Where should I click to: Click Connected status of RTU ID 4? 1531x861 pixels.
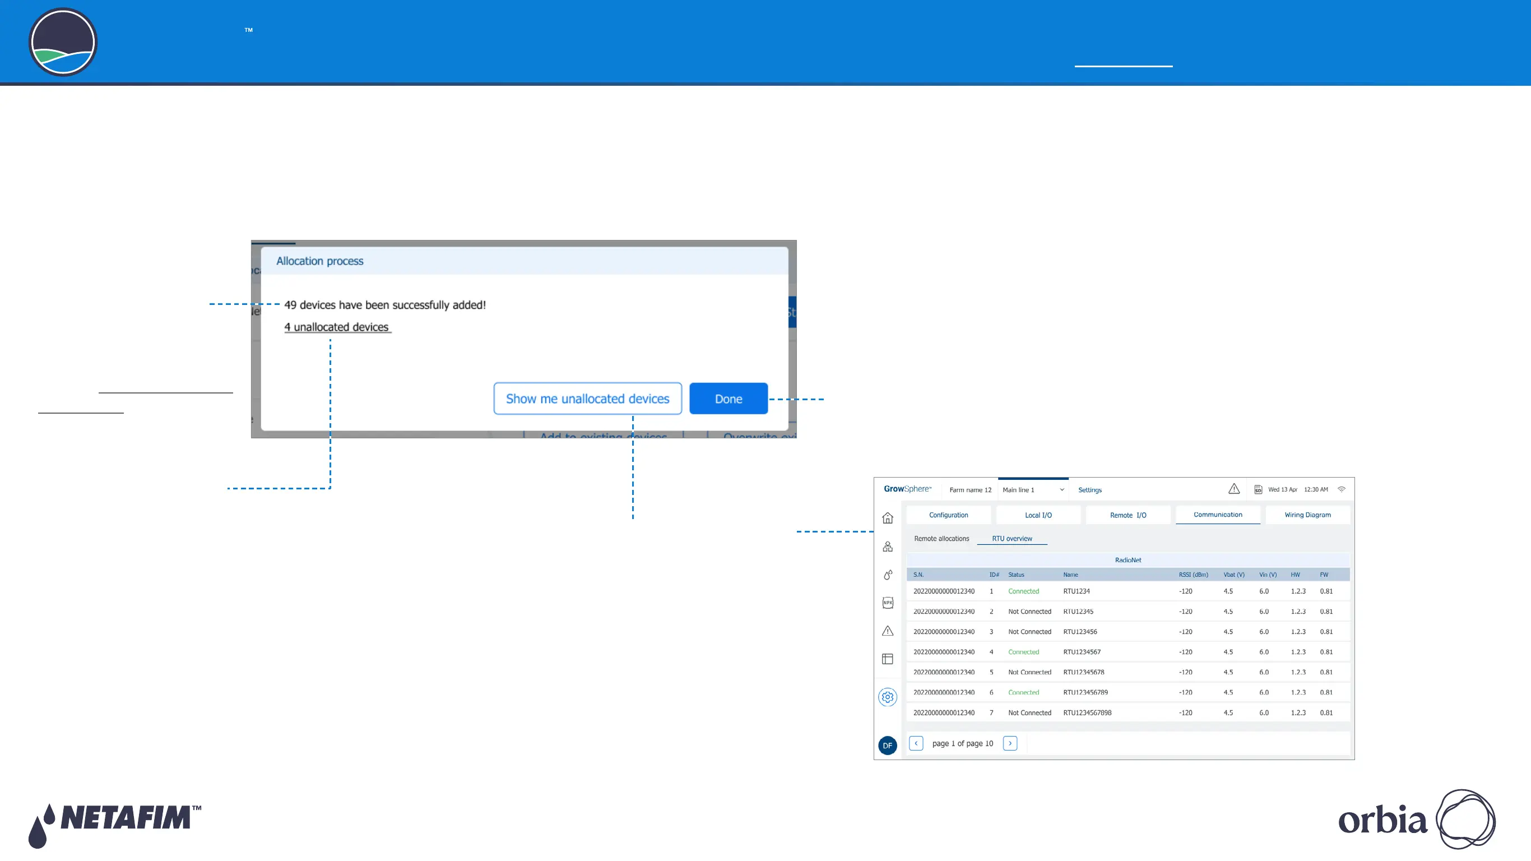(x=1023, y=652)
